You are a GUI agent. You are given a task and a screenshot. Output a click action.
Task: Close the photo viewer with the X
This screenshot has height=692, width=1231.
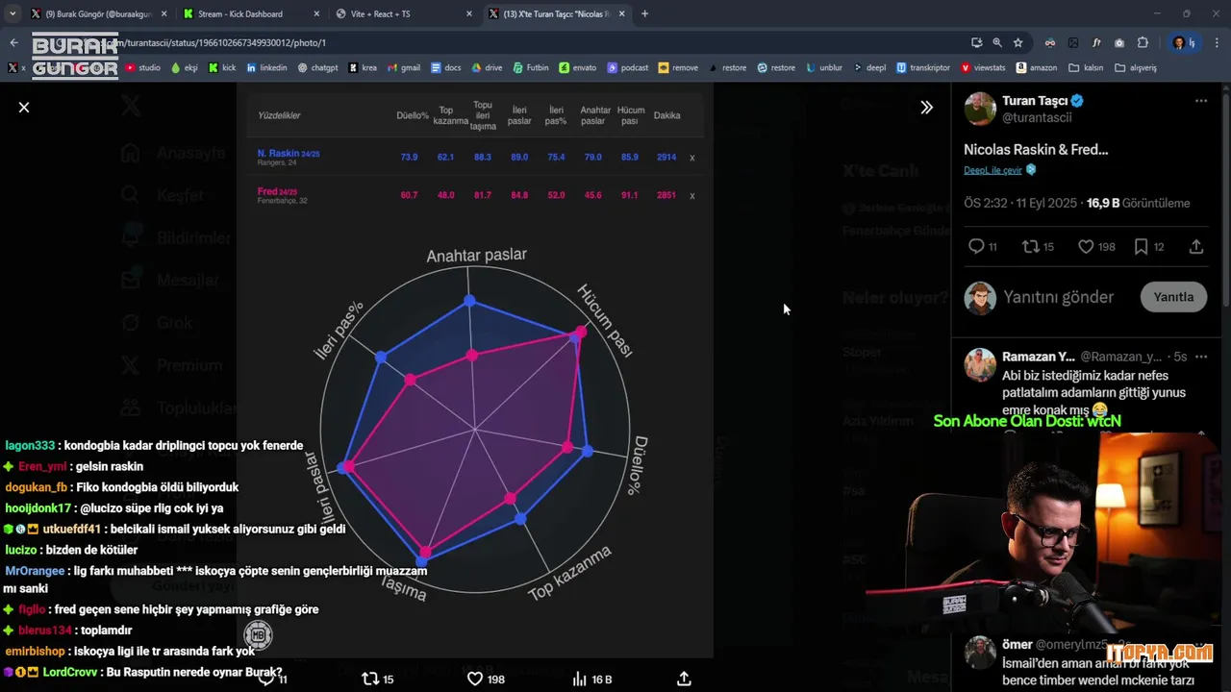pos(24,107)
